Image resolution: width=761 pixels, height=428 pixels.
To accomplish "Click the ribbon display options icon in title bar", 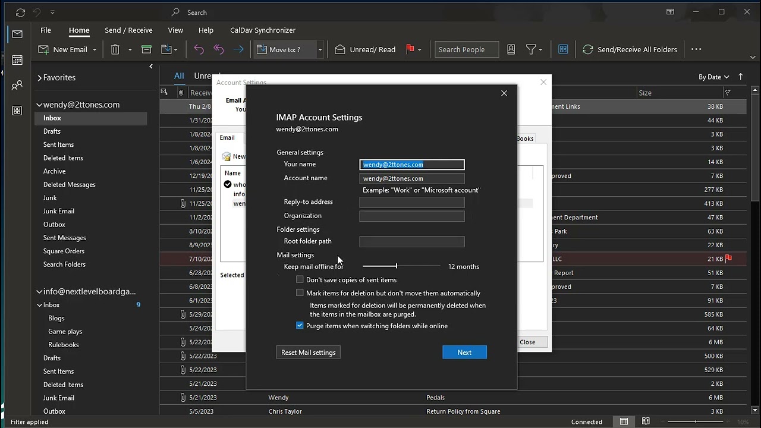I will pyautogui.click(x=670, y=12).
